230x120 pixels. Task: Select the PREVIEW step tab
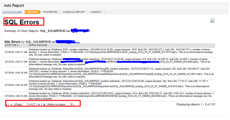click(32, 12)
